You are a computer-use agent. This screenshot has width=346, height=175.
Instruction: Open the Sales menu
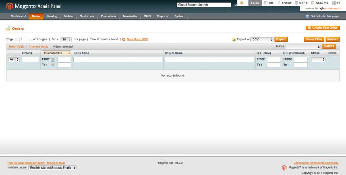click(36, 16)
